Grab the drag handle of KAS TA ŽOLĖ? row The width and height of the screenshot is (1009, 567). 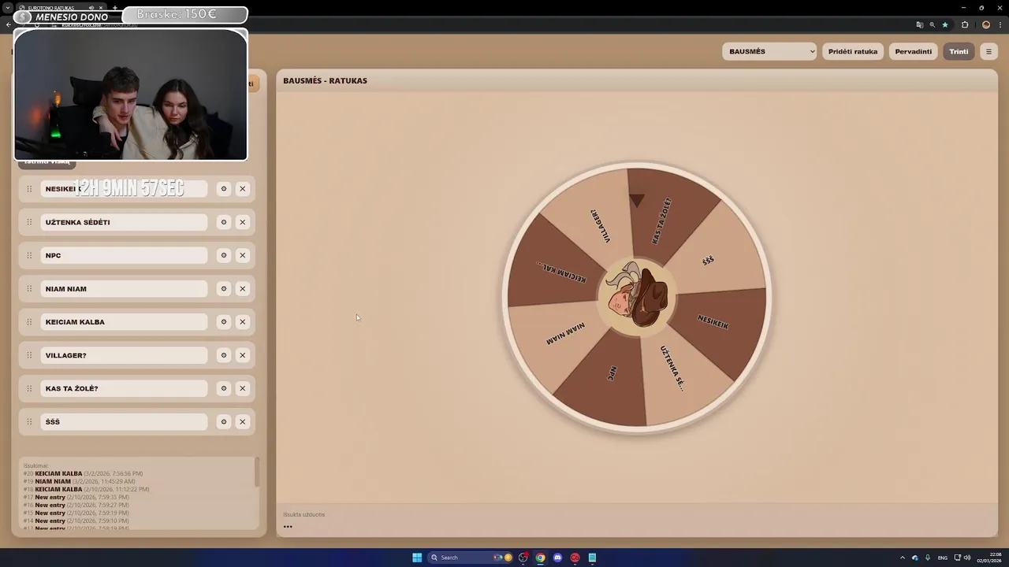tap(29, 388)
